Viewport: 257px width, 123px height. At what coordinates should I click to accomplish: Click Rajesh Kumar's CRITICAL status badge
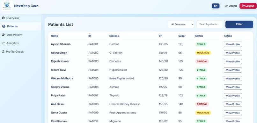202,61
